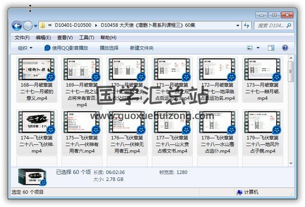Open the 文件(F) menu

(22, 38)
